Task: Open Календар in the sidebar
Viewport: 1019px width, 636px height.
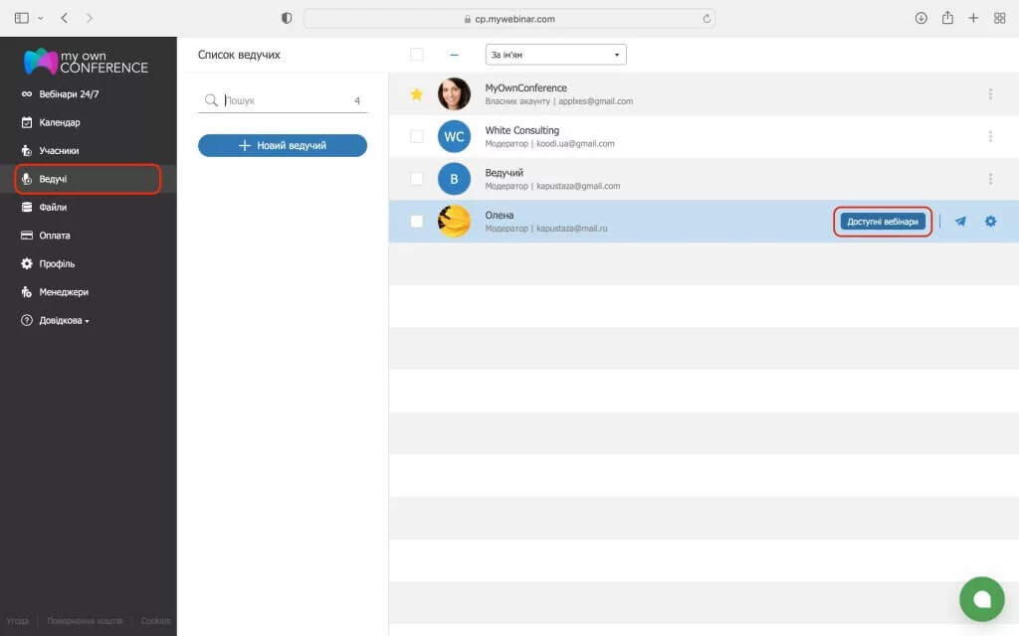Action: (59, 122)
